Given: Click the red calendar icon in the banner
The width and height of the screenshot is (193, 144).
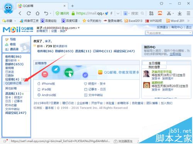Looking at the screenshot, I should (x=45, y=74).
